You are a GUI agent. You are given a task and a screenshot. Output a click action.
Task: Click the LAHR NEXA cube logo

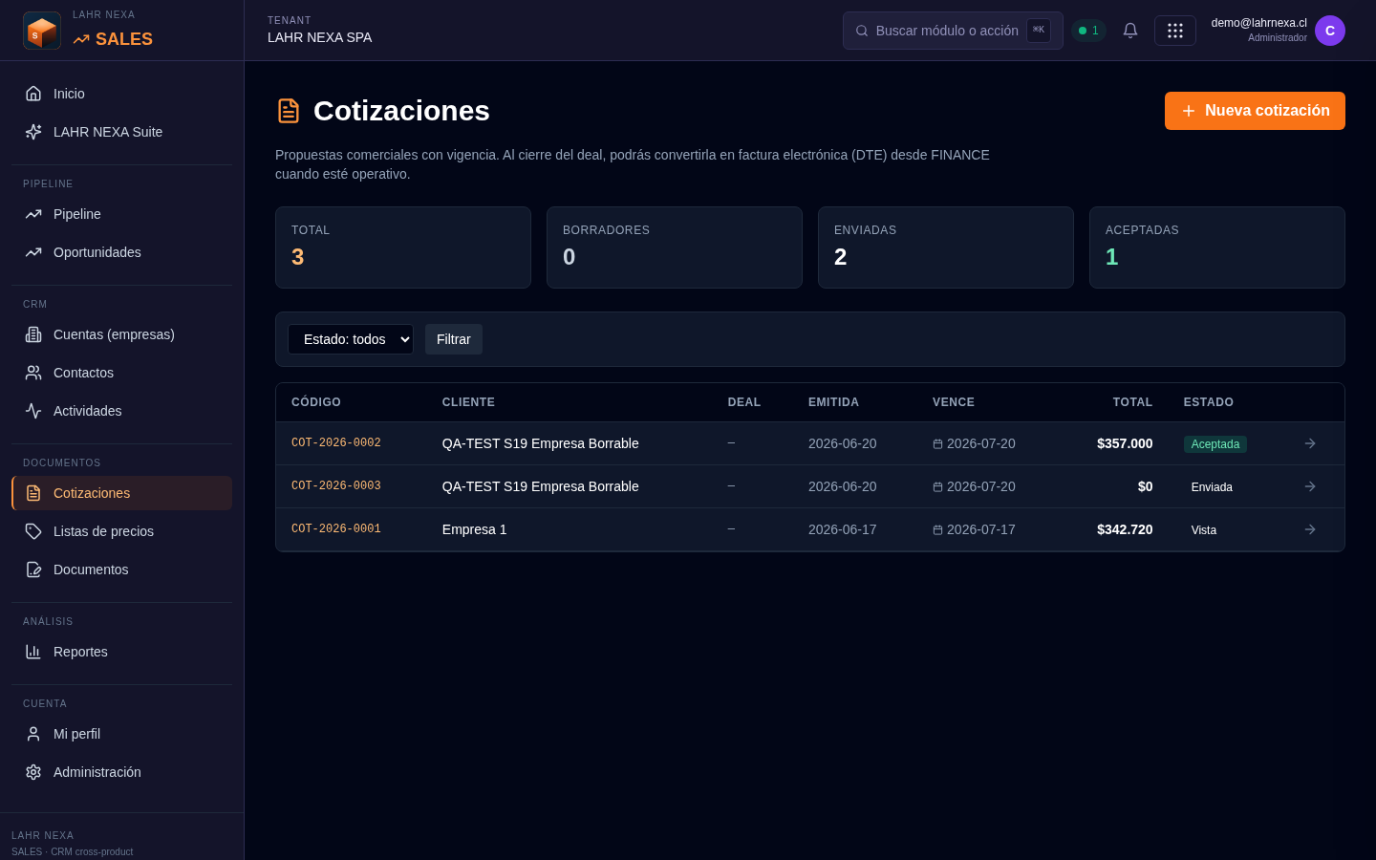(42, 31)
